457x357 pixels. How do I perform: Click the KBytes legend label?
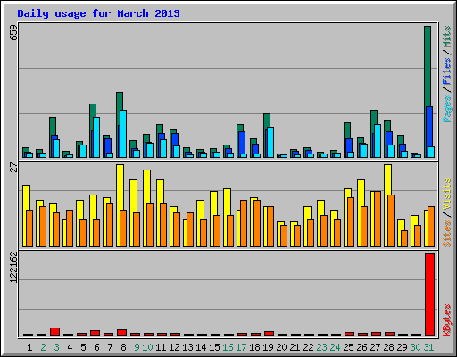pos(447,320)
